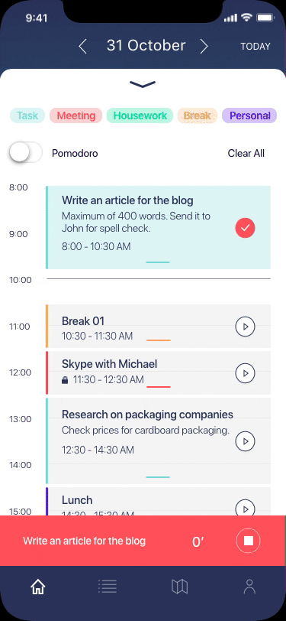Click Clear All

[246, 153]
